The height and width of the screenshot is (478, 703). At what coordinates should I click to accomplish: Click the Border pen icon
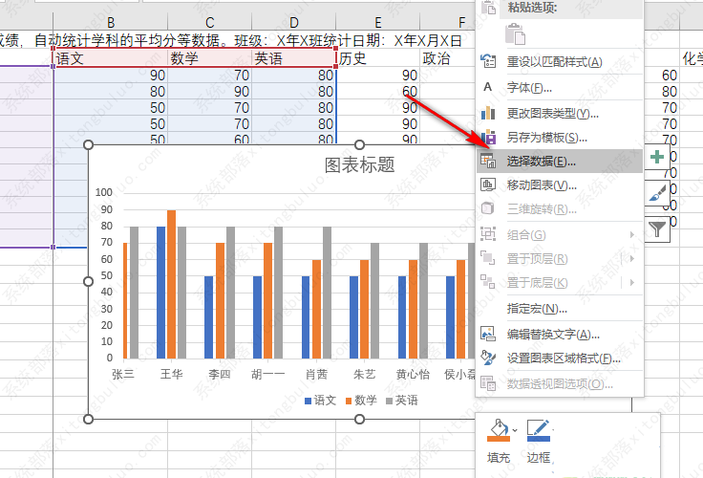click(538, 430)
